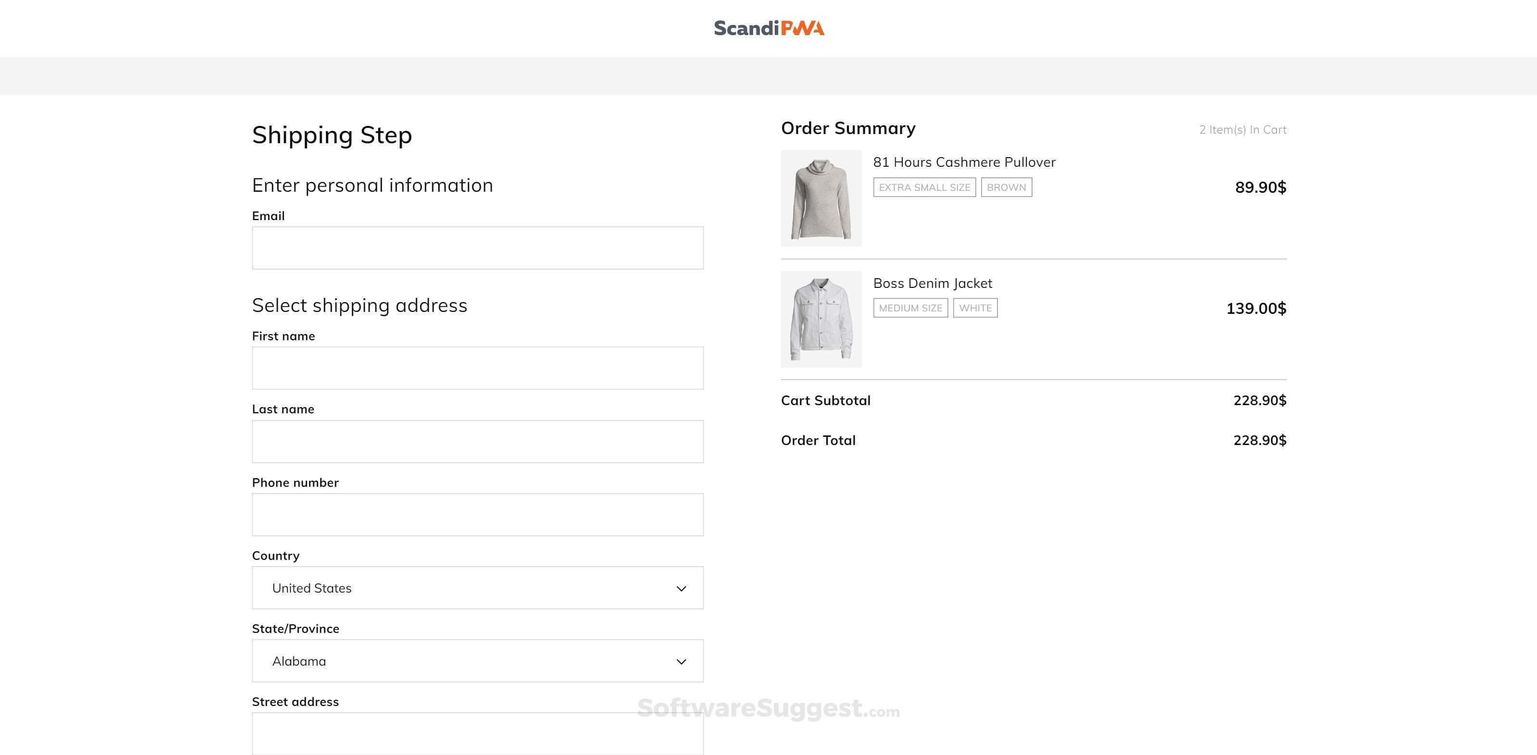Open the 81 Hours Cashmere Pullover title
The width and height of the screenshot is (1537, 755).
tap(964, 162)
